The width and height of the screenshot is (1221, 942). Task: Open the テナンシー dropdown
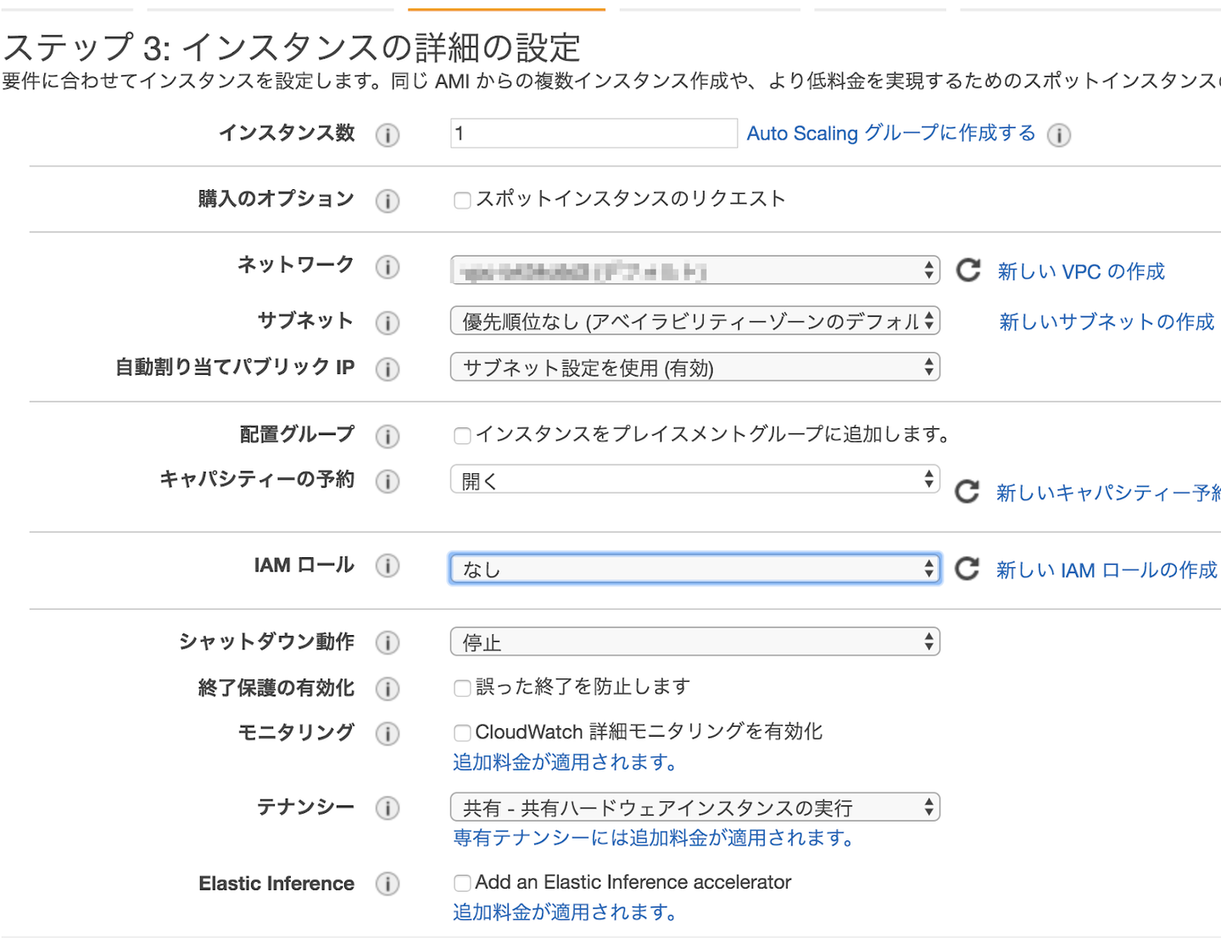694,807
